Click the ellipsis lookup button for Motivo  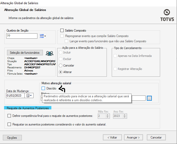tap(149, 98)
